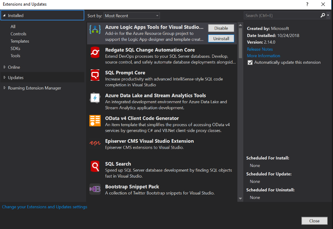Select the SDKs category

[x=16, y=49]
